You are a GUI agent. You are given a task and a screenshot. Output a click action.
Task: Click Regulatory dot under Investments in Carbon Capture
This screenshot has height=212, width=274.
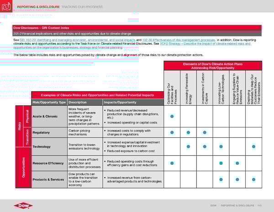[x=204, y=133]
